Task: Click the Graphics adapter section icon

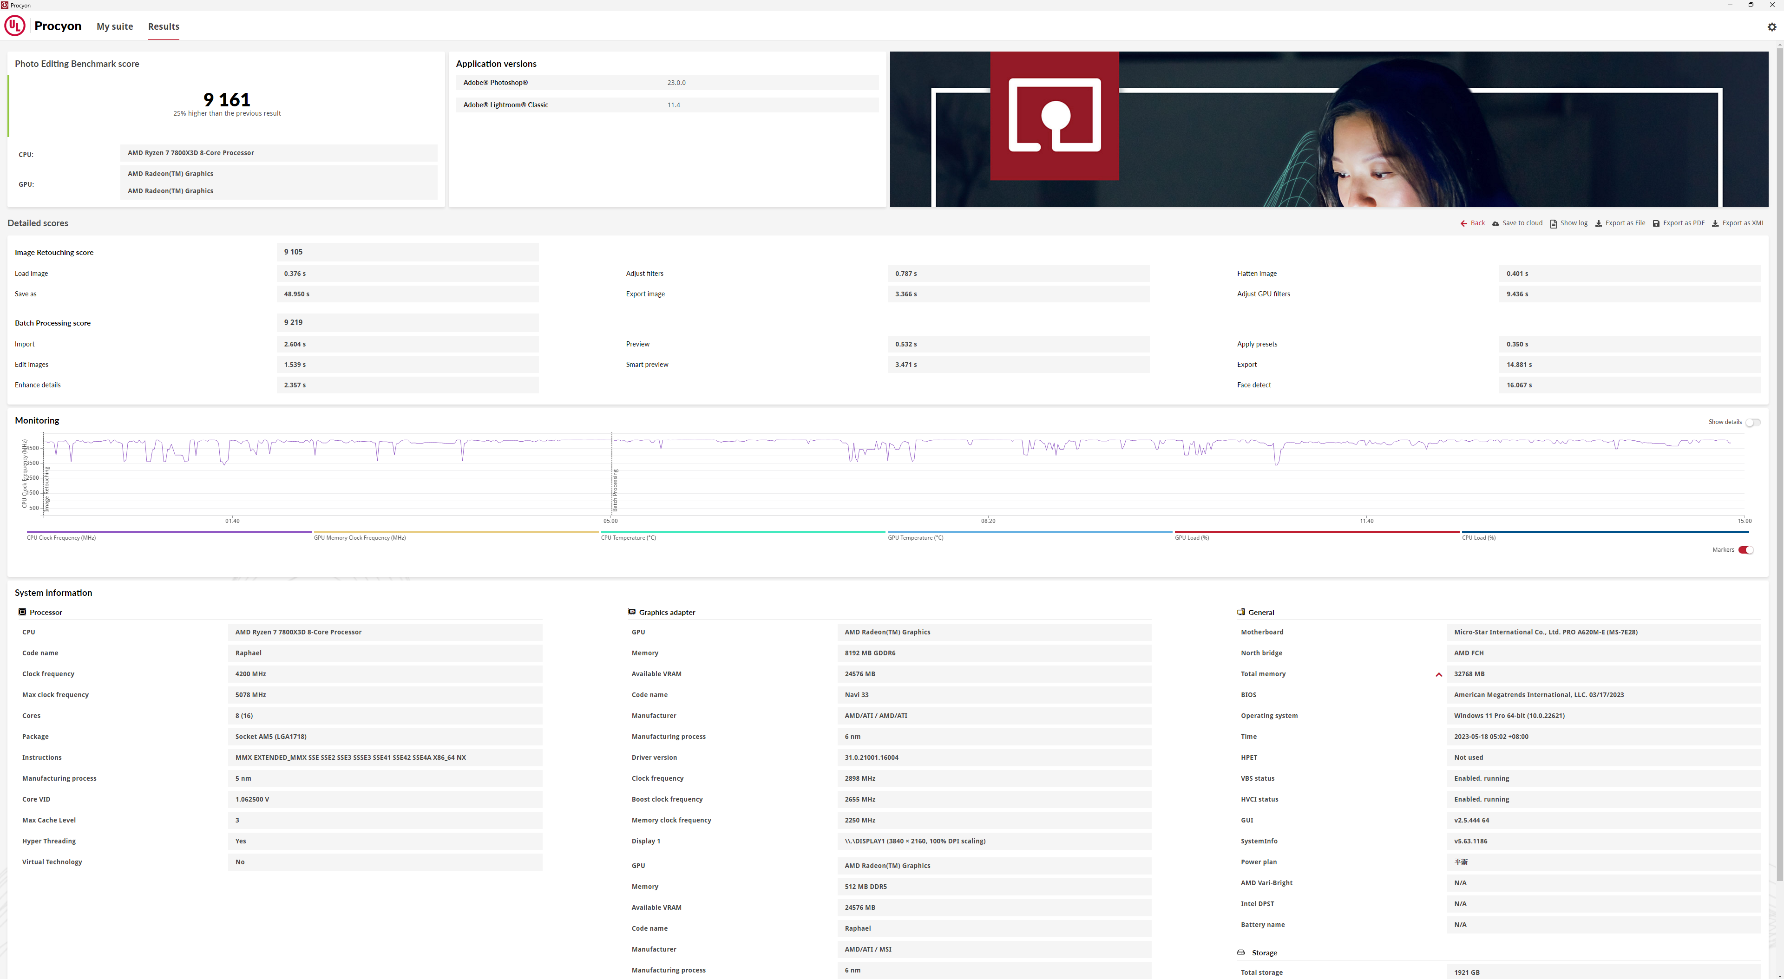Action: (632, 612)
